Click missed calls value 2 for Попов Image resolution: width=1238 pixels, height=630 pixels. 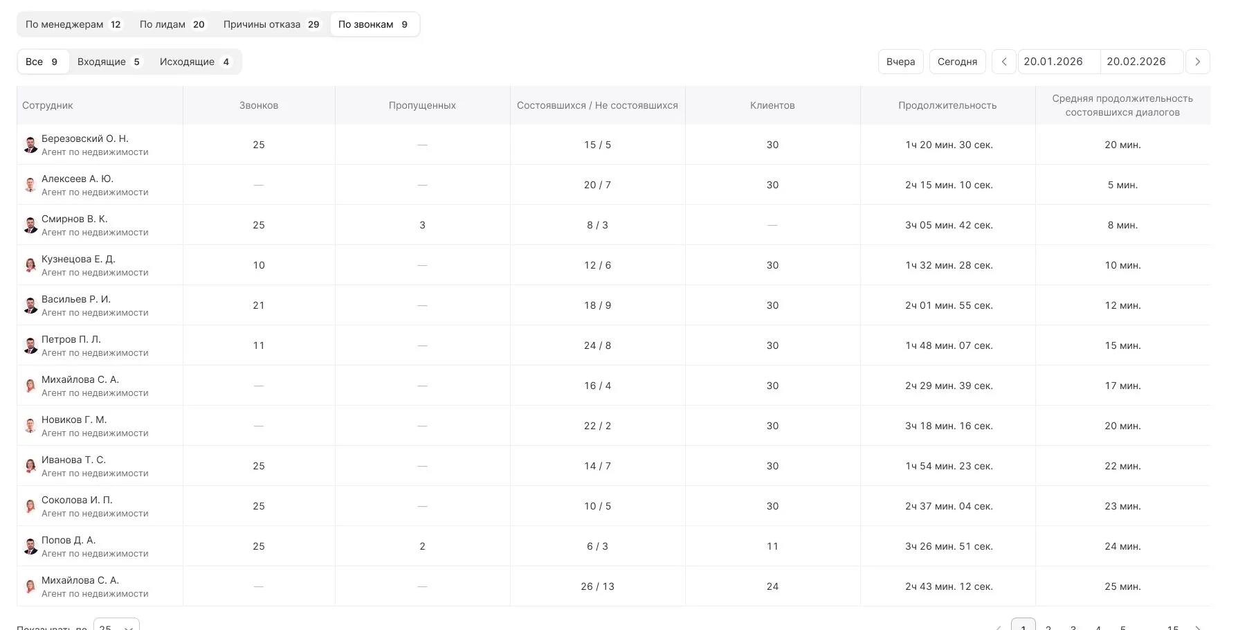(422, 546)
